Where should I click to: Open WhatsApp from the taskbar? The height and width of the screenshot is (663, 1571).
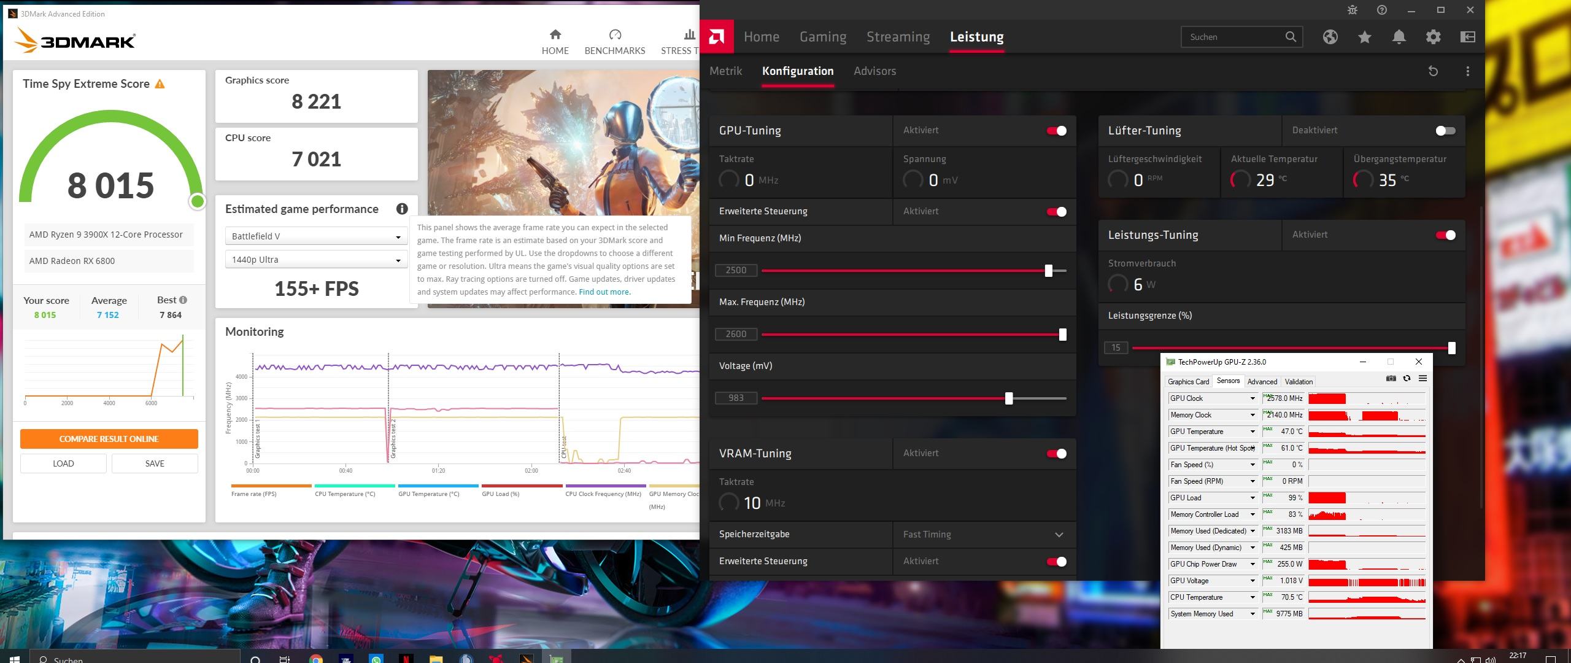[x=376, y=659]
